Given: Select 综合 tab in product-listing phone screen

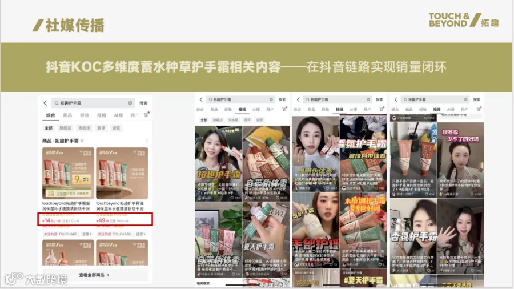Looking at the screenshot, I should click(x=50, y=115).
